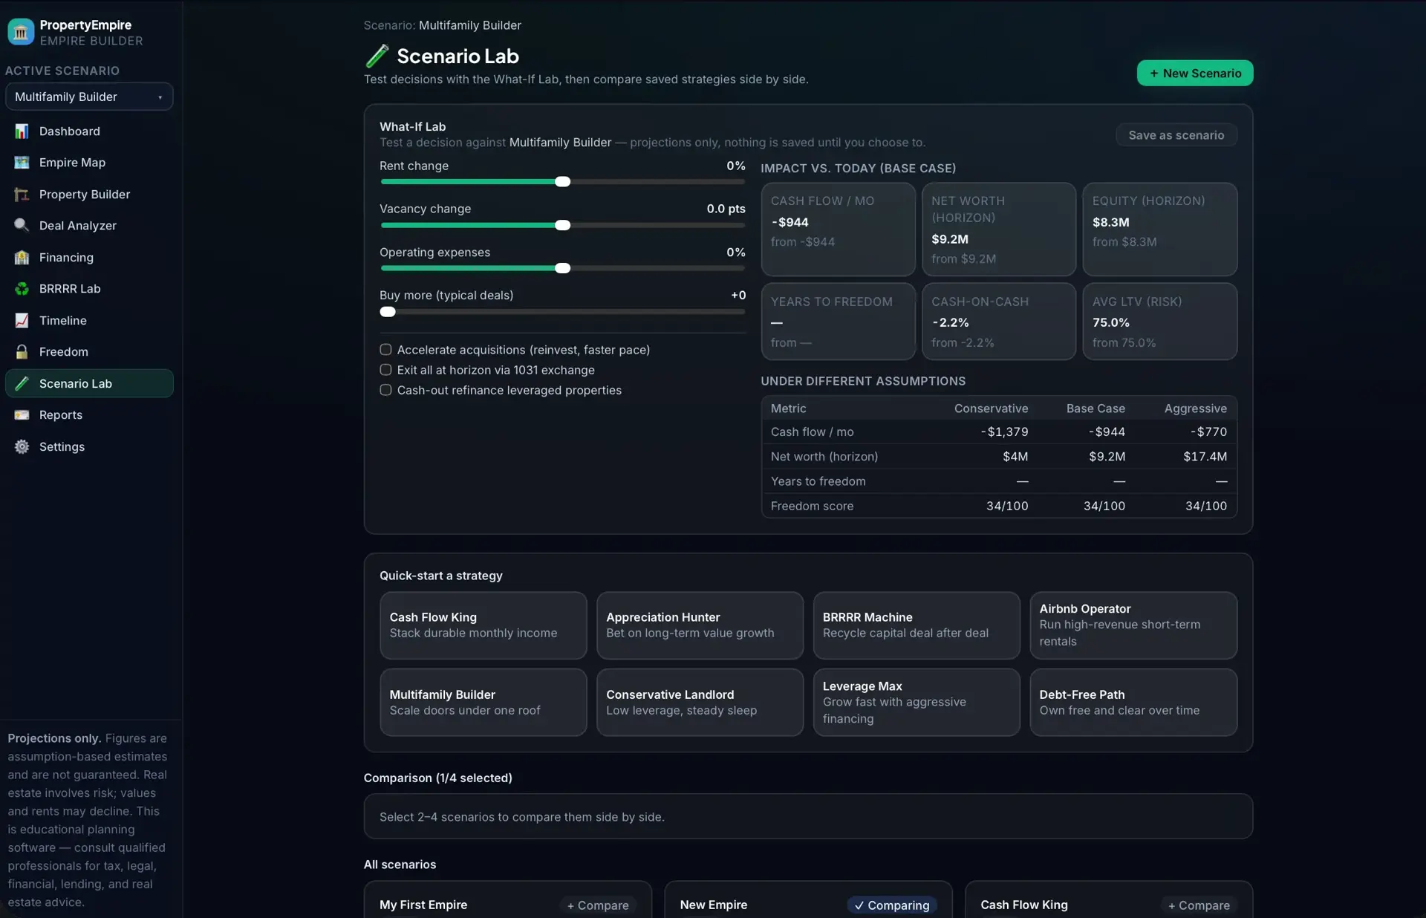
Task: Select the Freedom lock icon
Action: click(22, 352)
